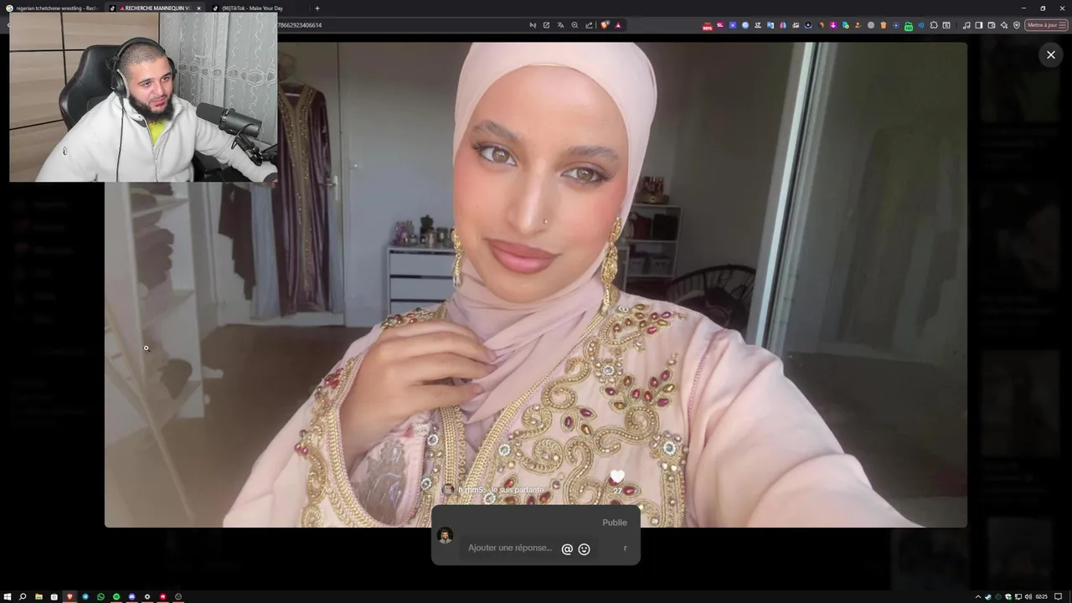This screenshot has width=1072, height=603.
Task: Click the 'Mettre à jour' update button
Action: coord(1046,25)
